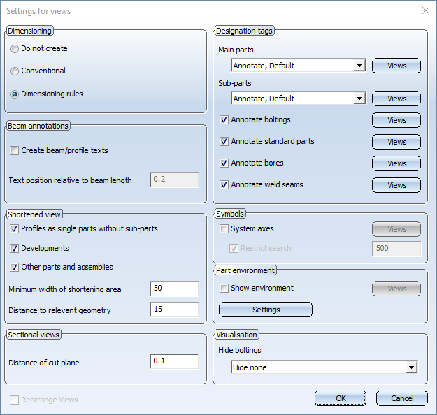Click Views button for Main parts
437x415 pixels.
[396, 66]
